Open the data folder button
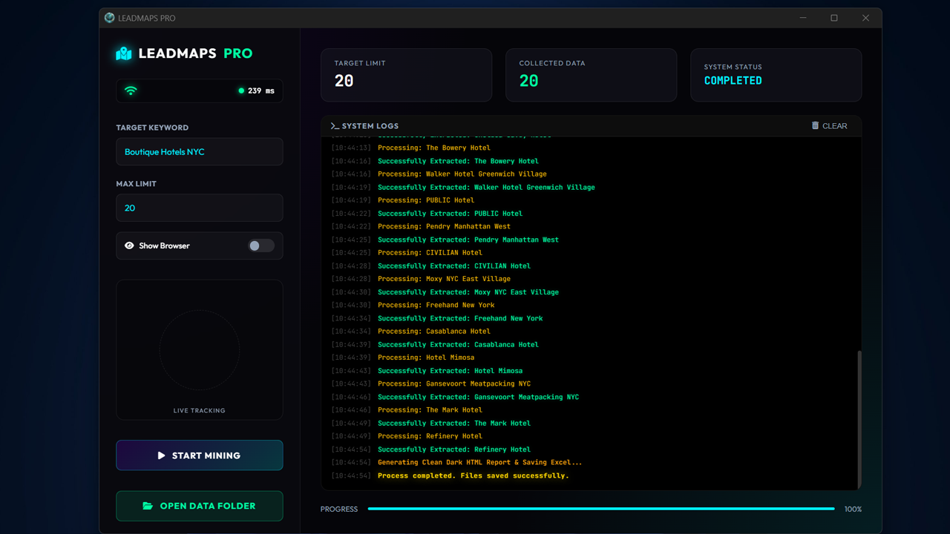The width and height of the screenshot is (950, 534). coord(199,506)
